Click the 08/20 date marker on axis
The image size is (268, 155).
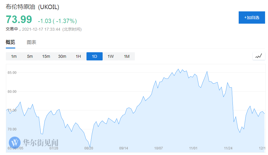89,148
